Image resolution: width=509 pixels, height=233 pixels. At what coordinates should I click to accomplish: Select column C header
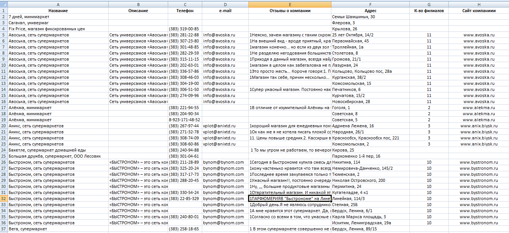click(x=185, y=5)
